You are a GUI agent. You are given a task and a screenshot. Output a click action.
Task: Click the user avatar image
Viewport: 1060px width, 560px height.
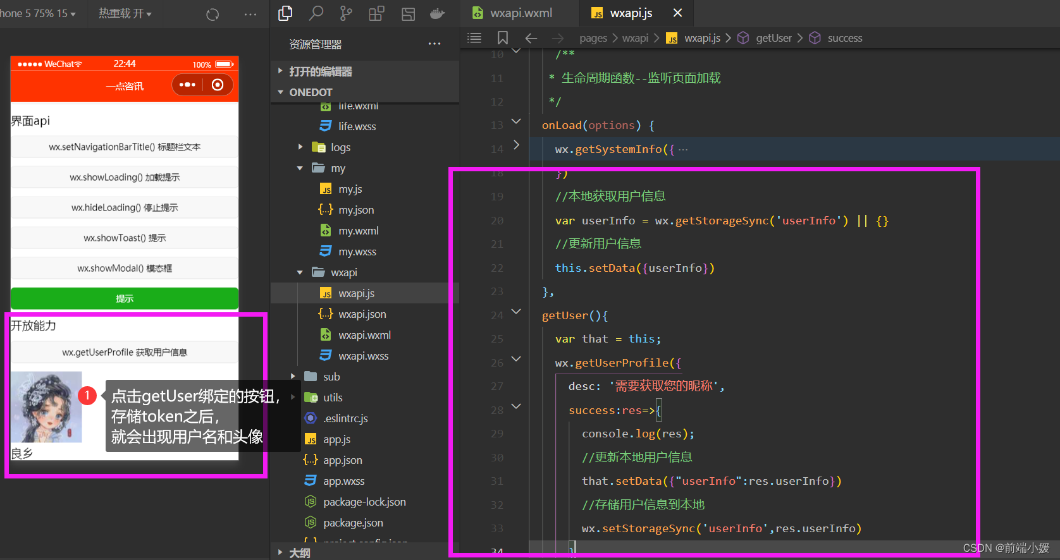click(x=46, y=406)
